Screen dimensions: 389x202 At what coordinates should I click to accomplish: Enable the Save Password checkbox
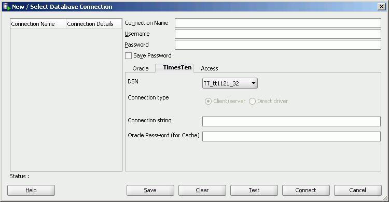[128, 55]
